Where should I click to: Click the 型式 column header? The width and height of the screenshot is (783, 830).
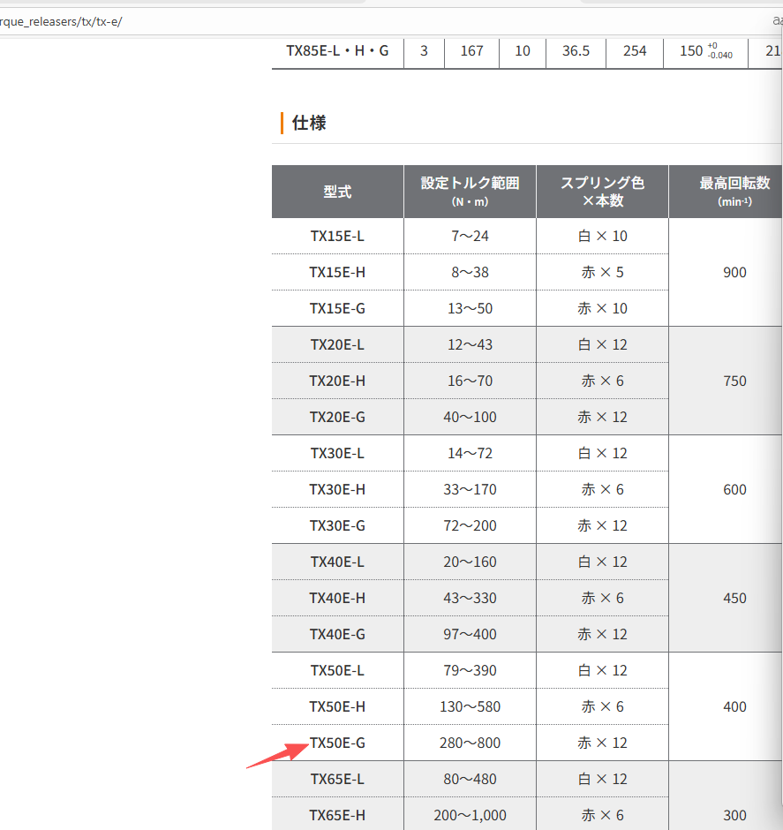coord(337,192)
